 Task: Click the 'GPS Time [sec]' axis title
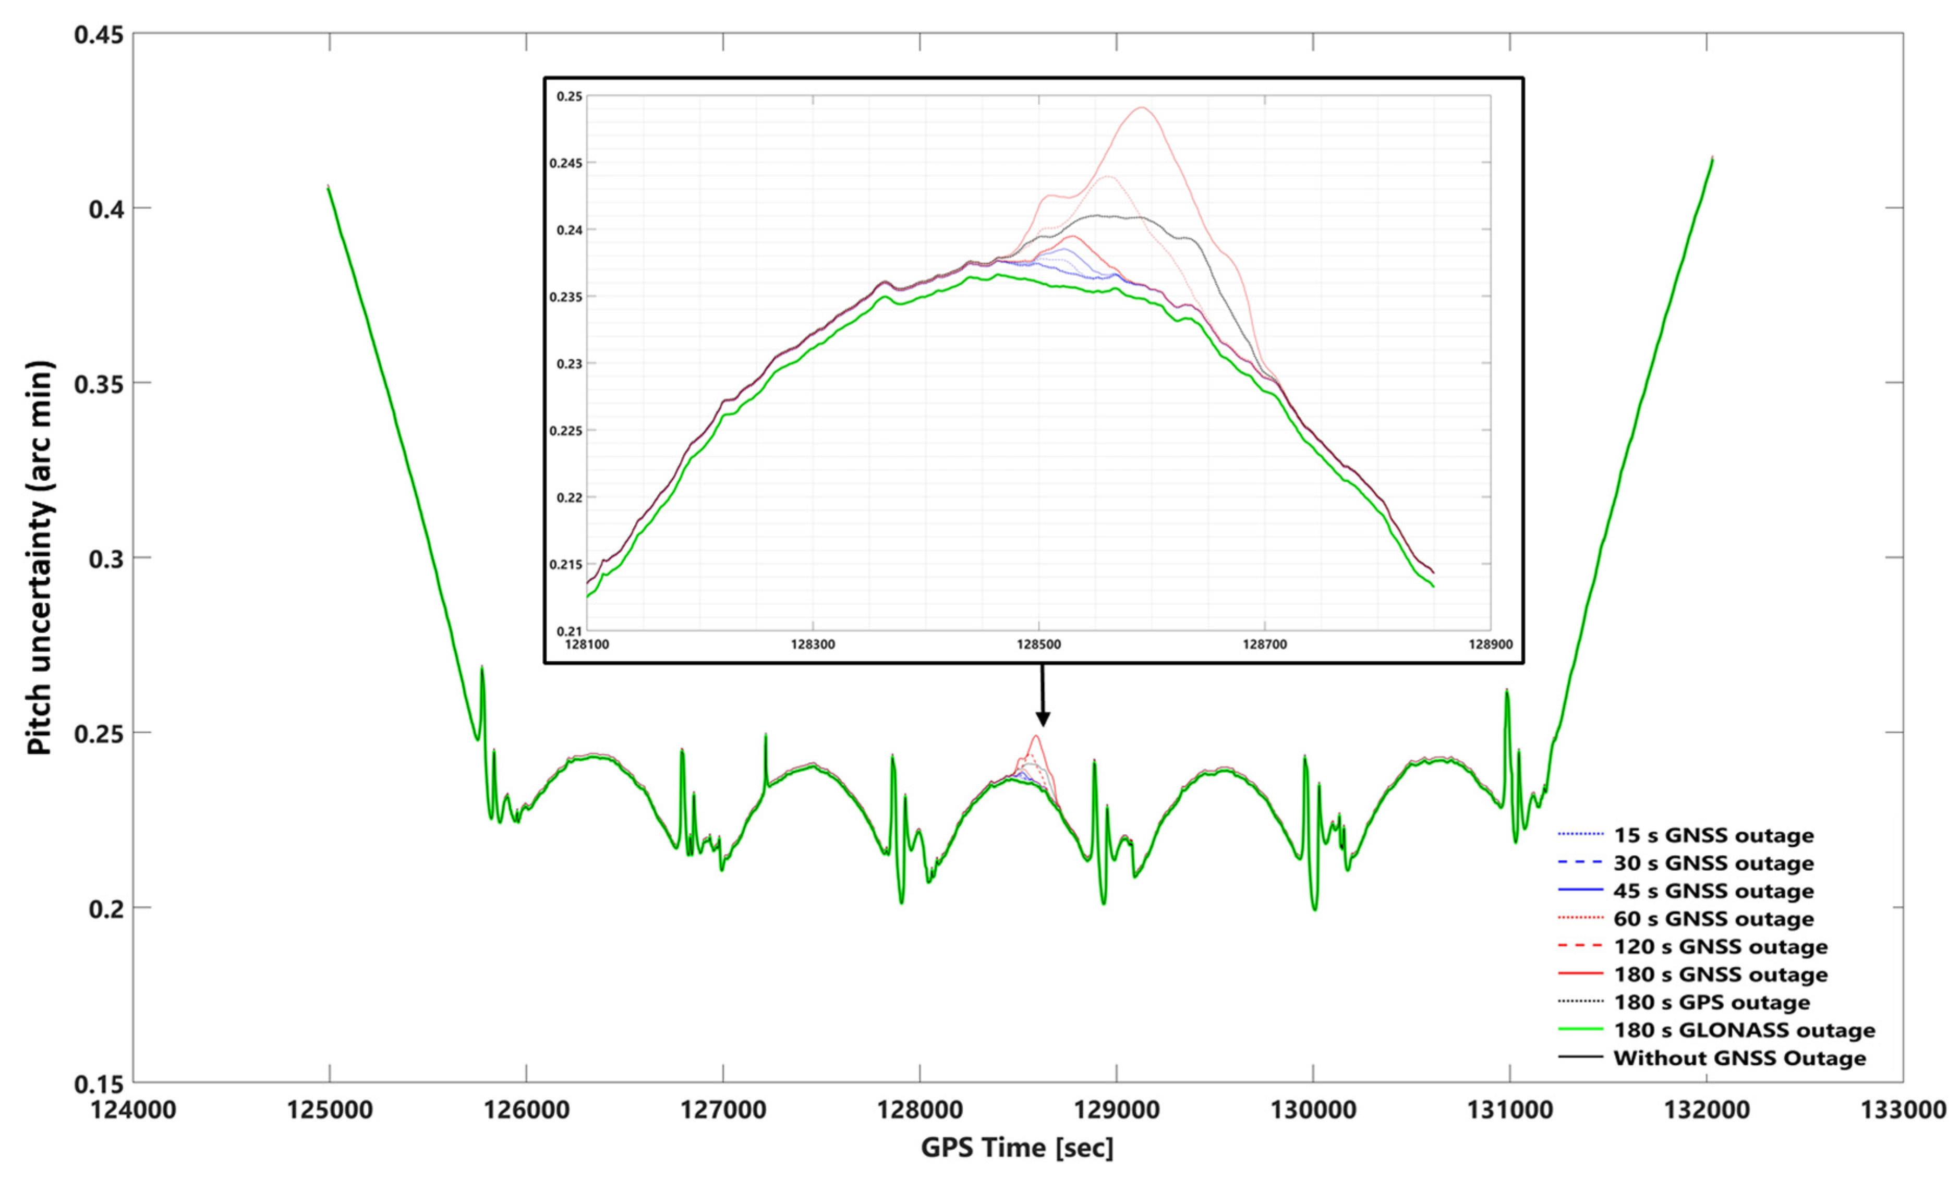pos(1018,1148)
